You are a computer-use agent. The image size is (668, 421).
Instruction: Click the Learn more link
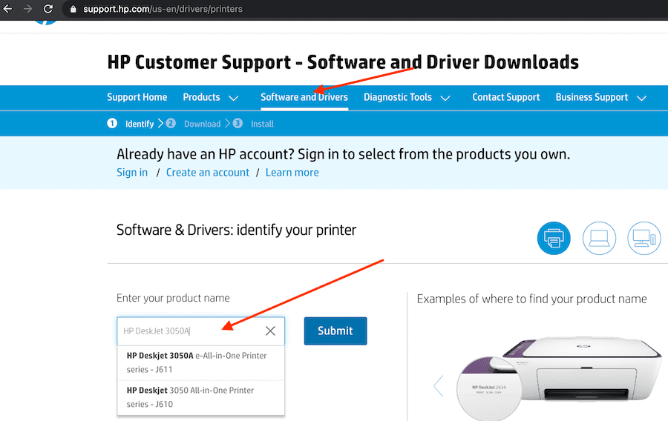292,172
